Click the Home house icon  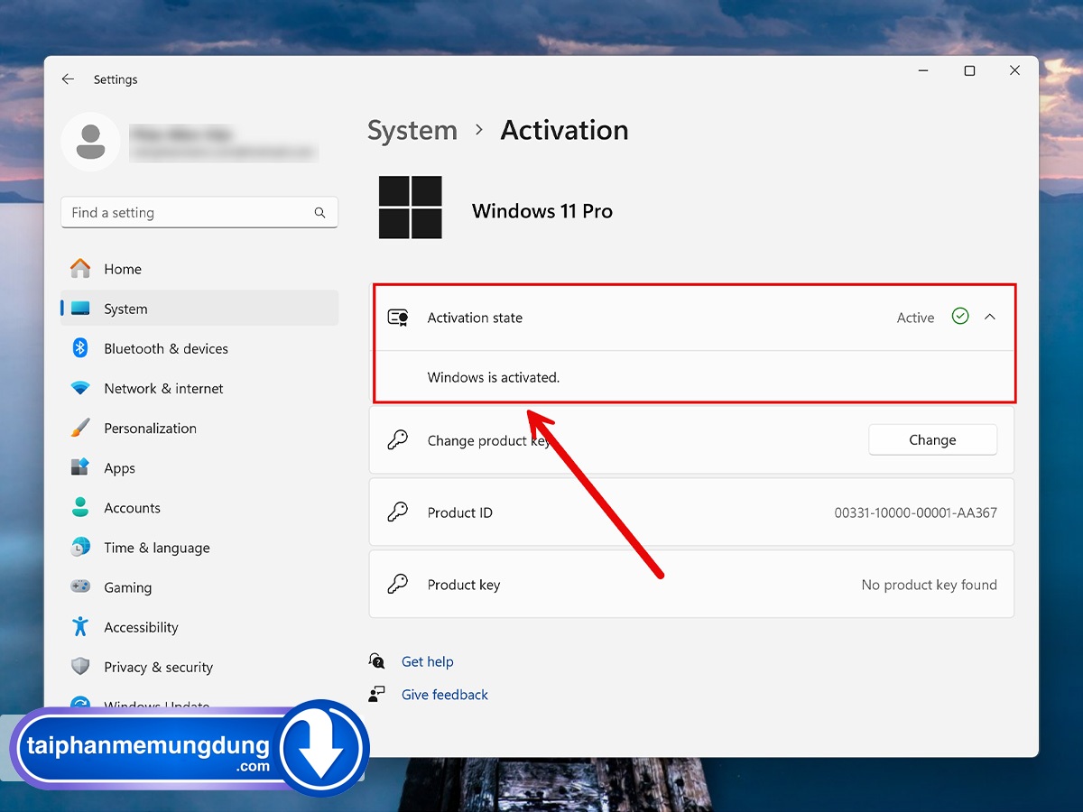tap(80, 269)
